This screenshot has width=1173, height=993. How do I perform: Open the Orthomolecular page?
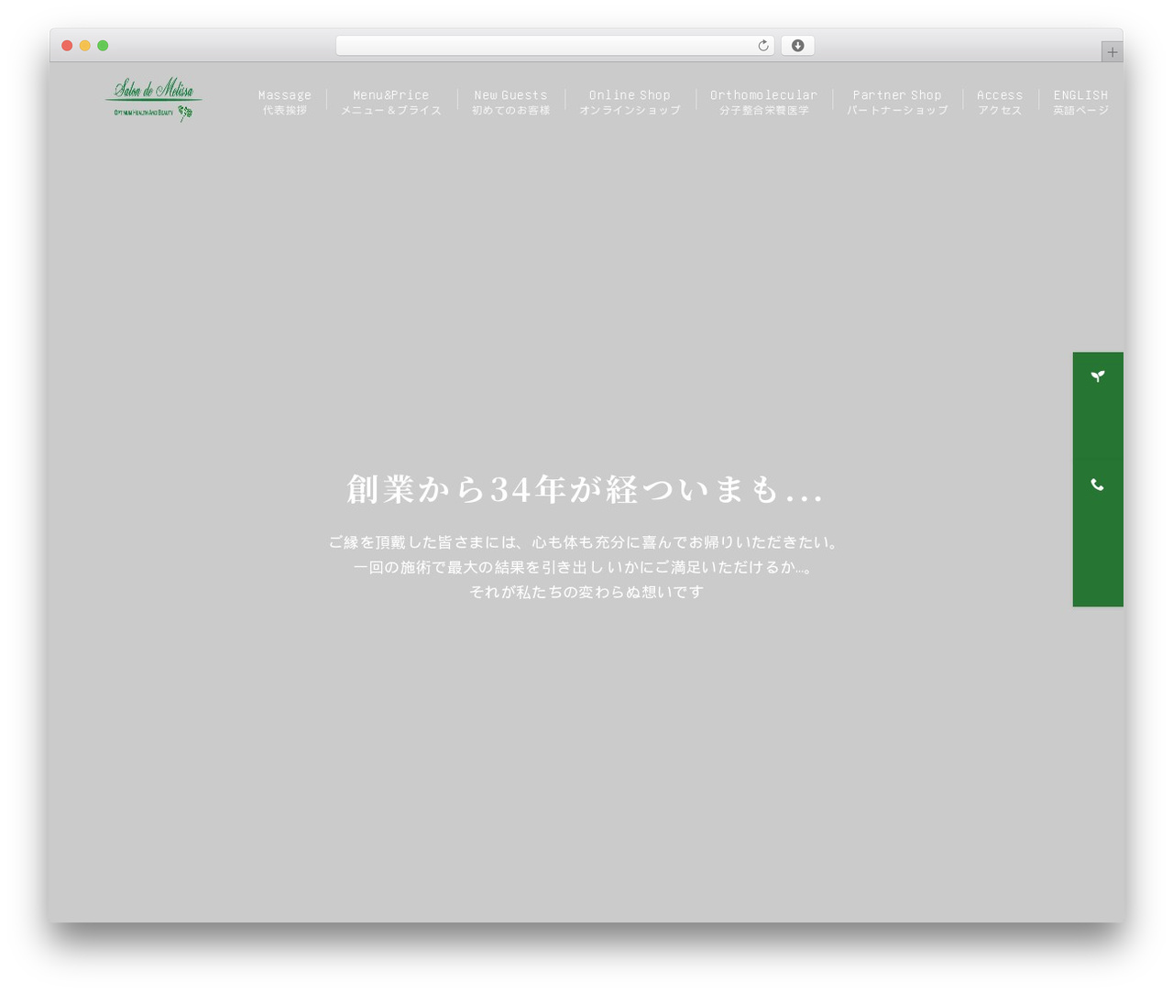[x=763, y=102]
